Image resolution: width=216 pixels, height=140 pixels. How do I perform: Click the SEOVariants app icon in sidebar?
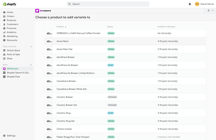coord(4,69)
